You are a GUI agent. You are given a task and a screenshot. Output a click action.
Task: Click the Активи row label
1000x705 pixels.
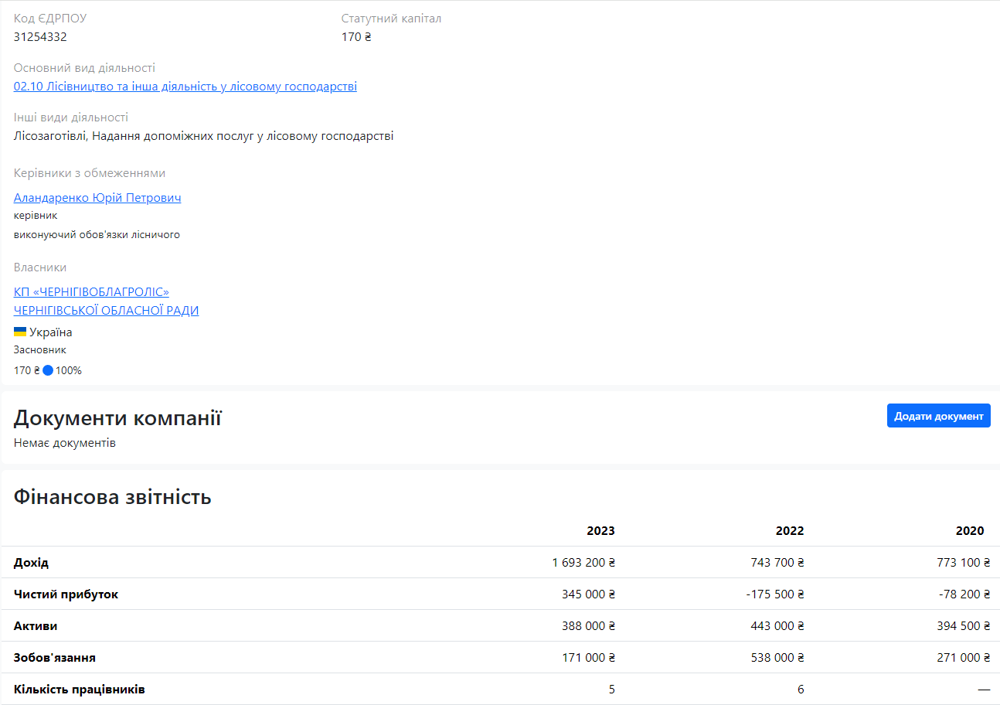coord(36,625)
